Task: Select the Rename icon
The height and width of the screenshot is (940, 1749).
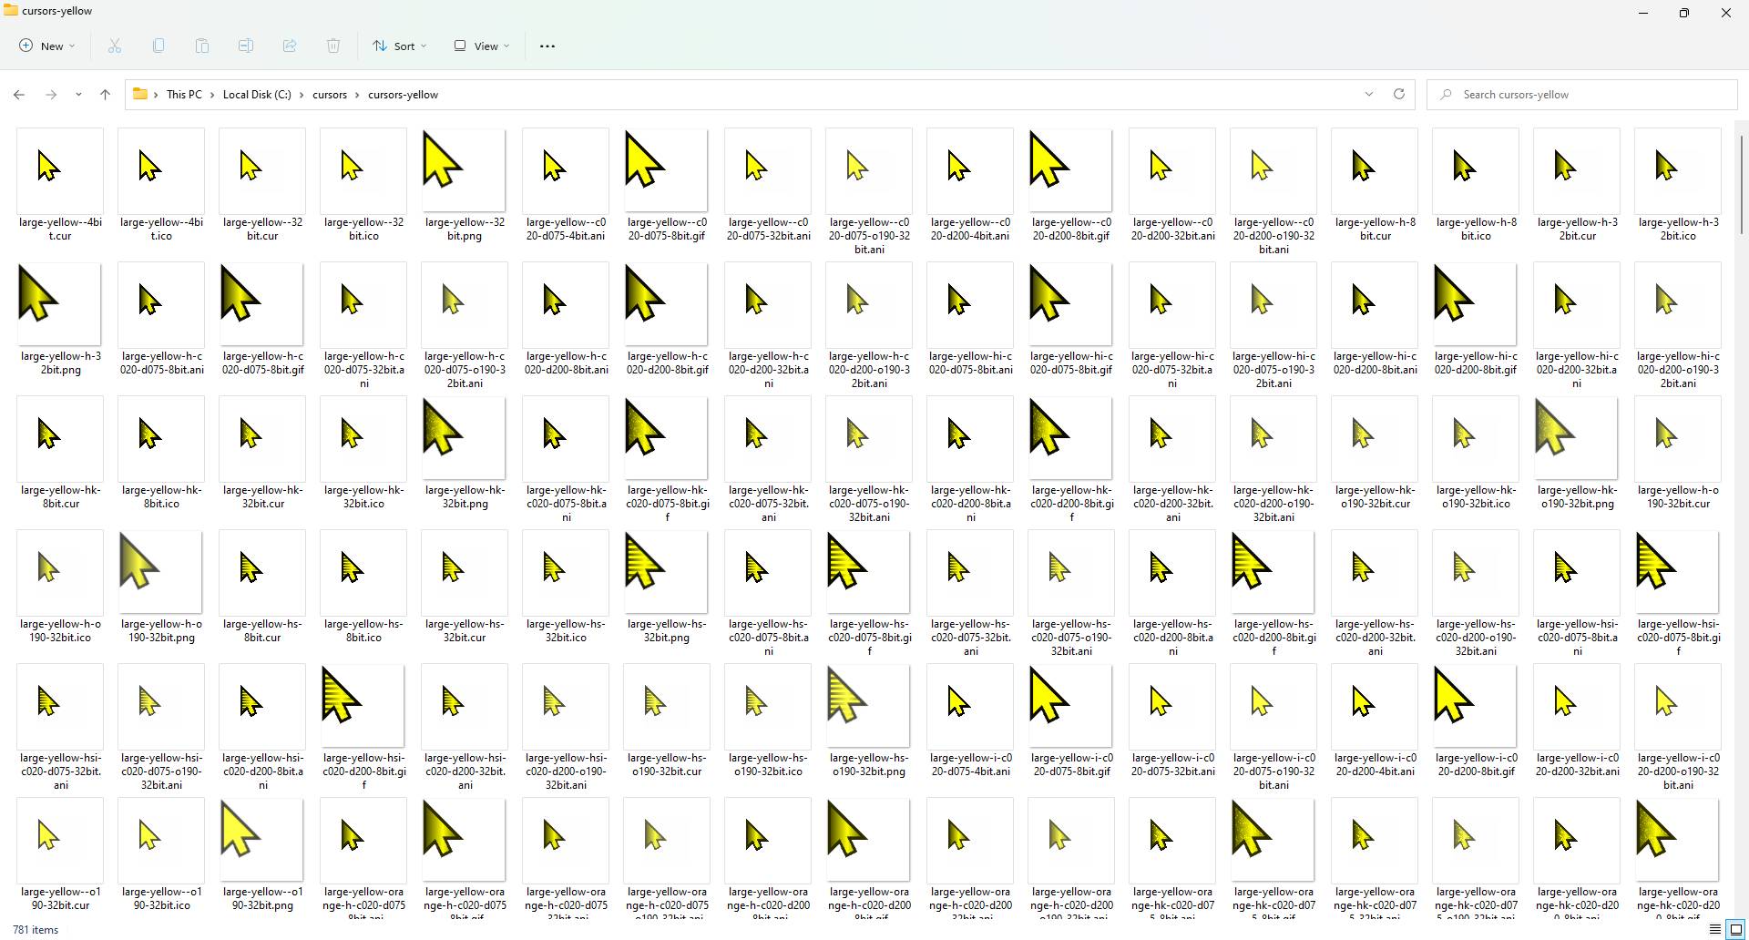Action: coord(245,46)
